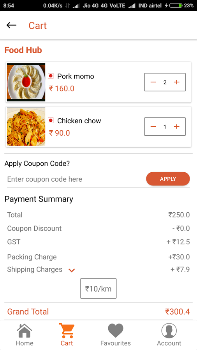Select the Cart icon in bottom bar
This screenshot has height=350, width=197.
point(67,331)
